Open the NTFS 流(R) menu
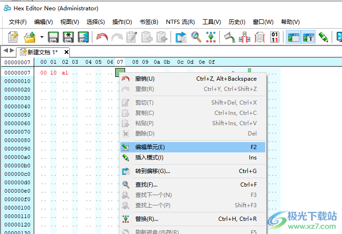 click(180, 22)
